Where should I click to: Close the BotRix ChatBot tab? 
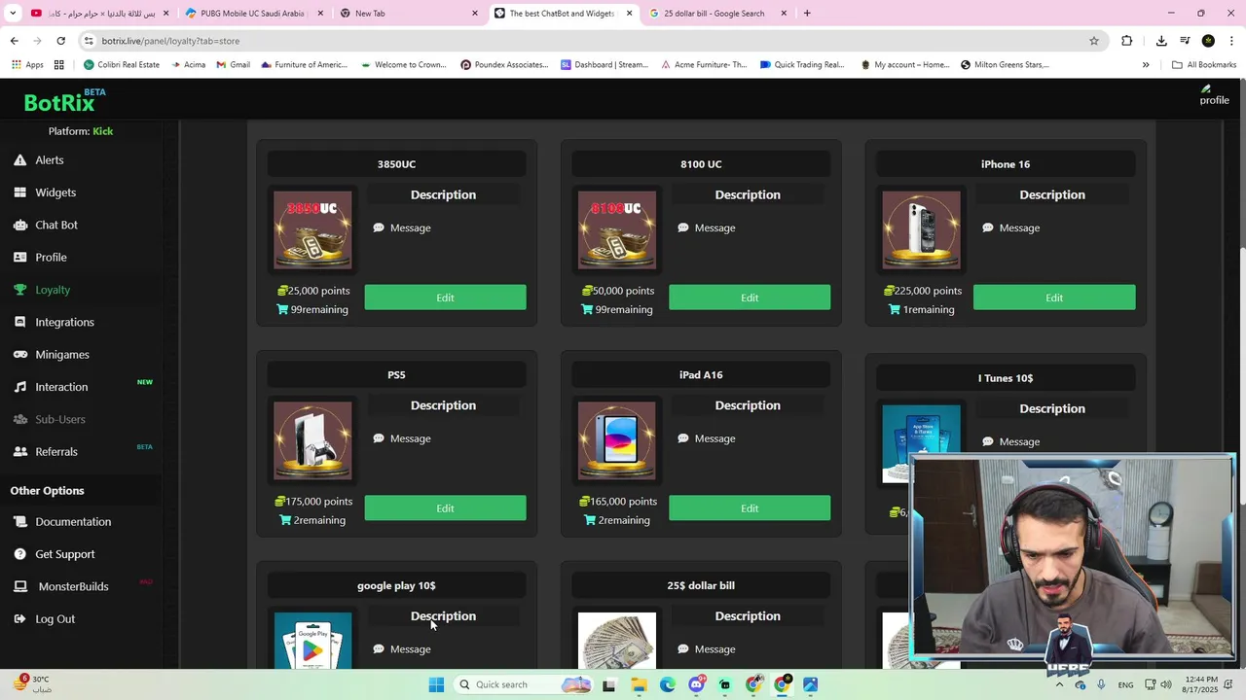pyautogui.click(x=629, y=14)
